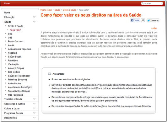Open Home in the sidebar menu
The height and width of the screenshot is (122, 167).
coord(7,13)
